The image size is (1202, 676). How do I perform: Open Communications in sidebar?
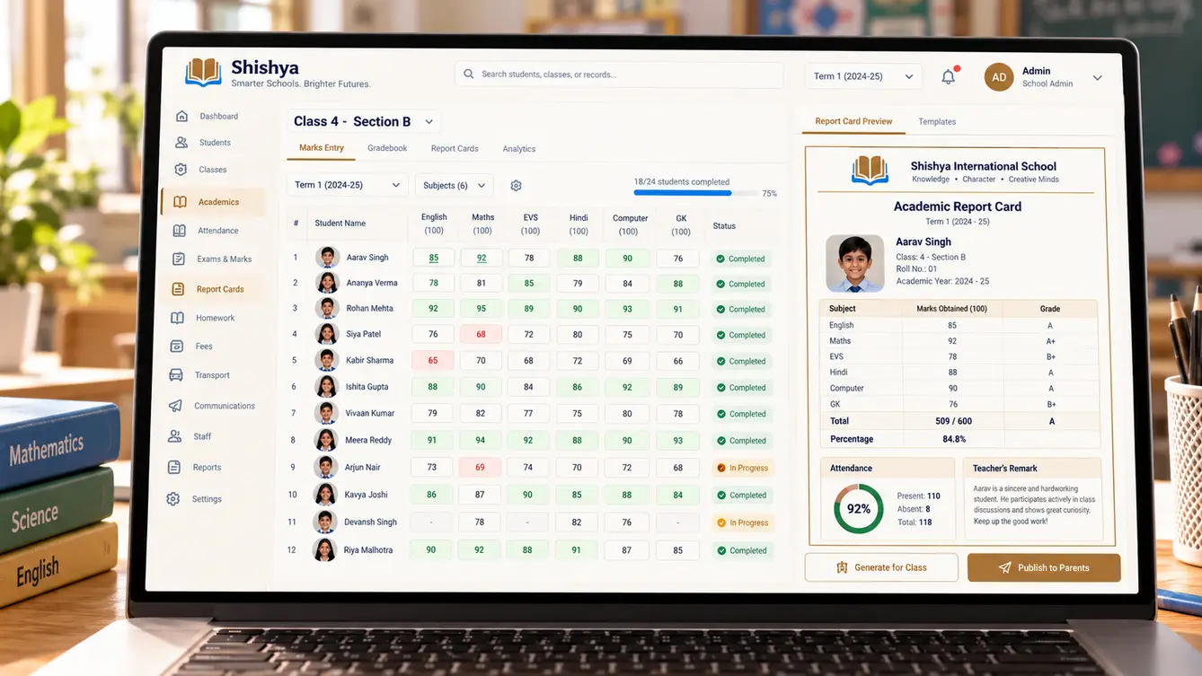click(225, 406)
